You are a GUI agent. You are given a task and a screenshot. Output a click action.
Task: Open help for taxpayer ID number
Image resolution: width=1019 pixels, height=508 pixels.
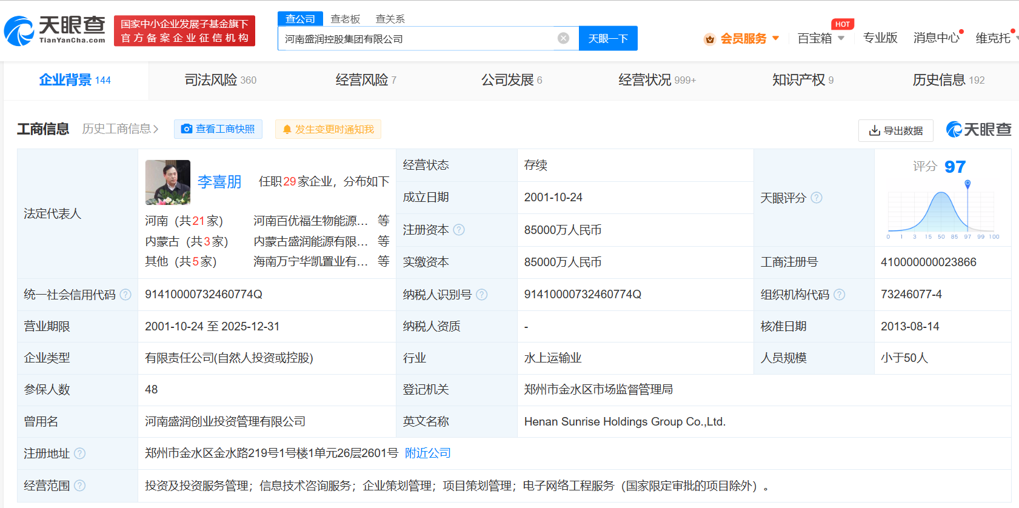click(482, 295)
